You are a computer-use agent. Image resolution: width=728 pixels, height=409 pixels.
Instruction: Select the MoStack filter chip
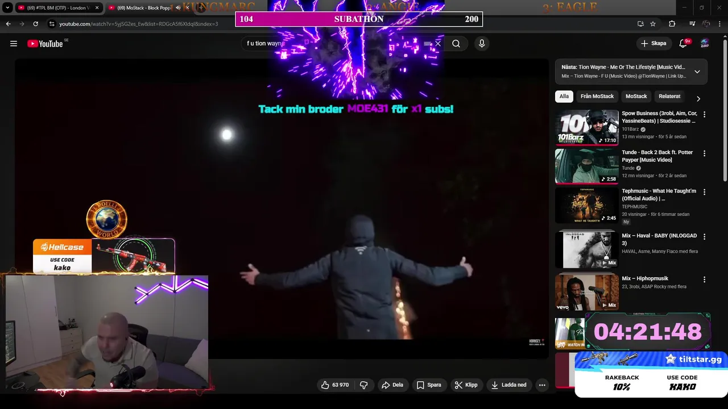[x=636, y=97]
